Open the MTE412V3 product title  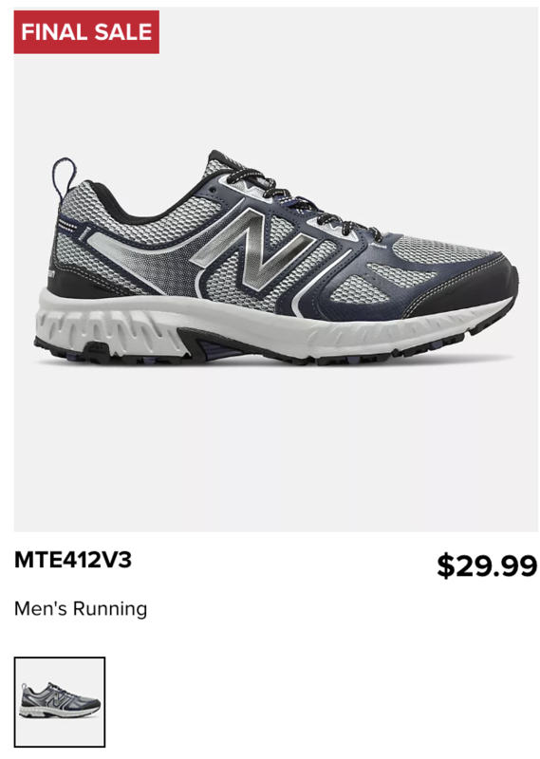[x=73, y=560]
